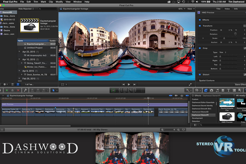Select the HMD Preview effect thumbnail
The height and width of the screenshot is (164, 246).
click(227, 117)
